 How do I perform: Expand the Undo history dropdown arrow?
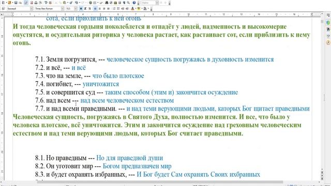point(79,3)
